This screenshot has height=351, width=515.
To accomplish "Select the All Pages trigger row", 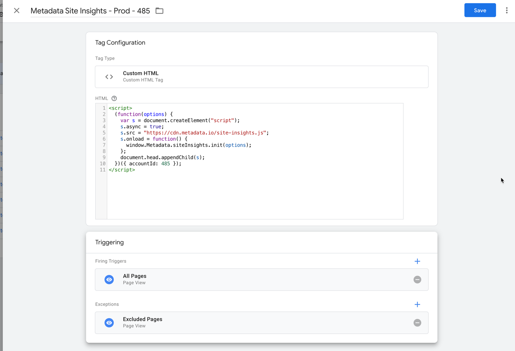I will coord(231,279).
